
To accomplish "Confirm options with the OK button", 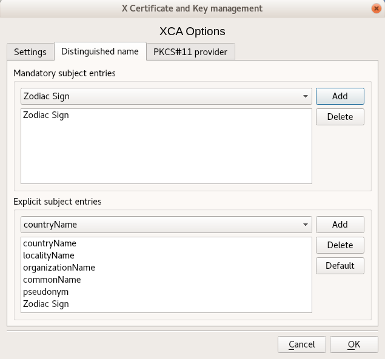I will coord(354,344).
